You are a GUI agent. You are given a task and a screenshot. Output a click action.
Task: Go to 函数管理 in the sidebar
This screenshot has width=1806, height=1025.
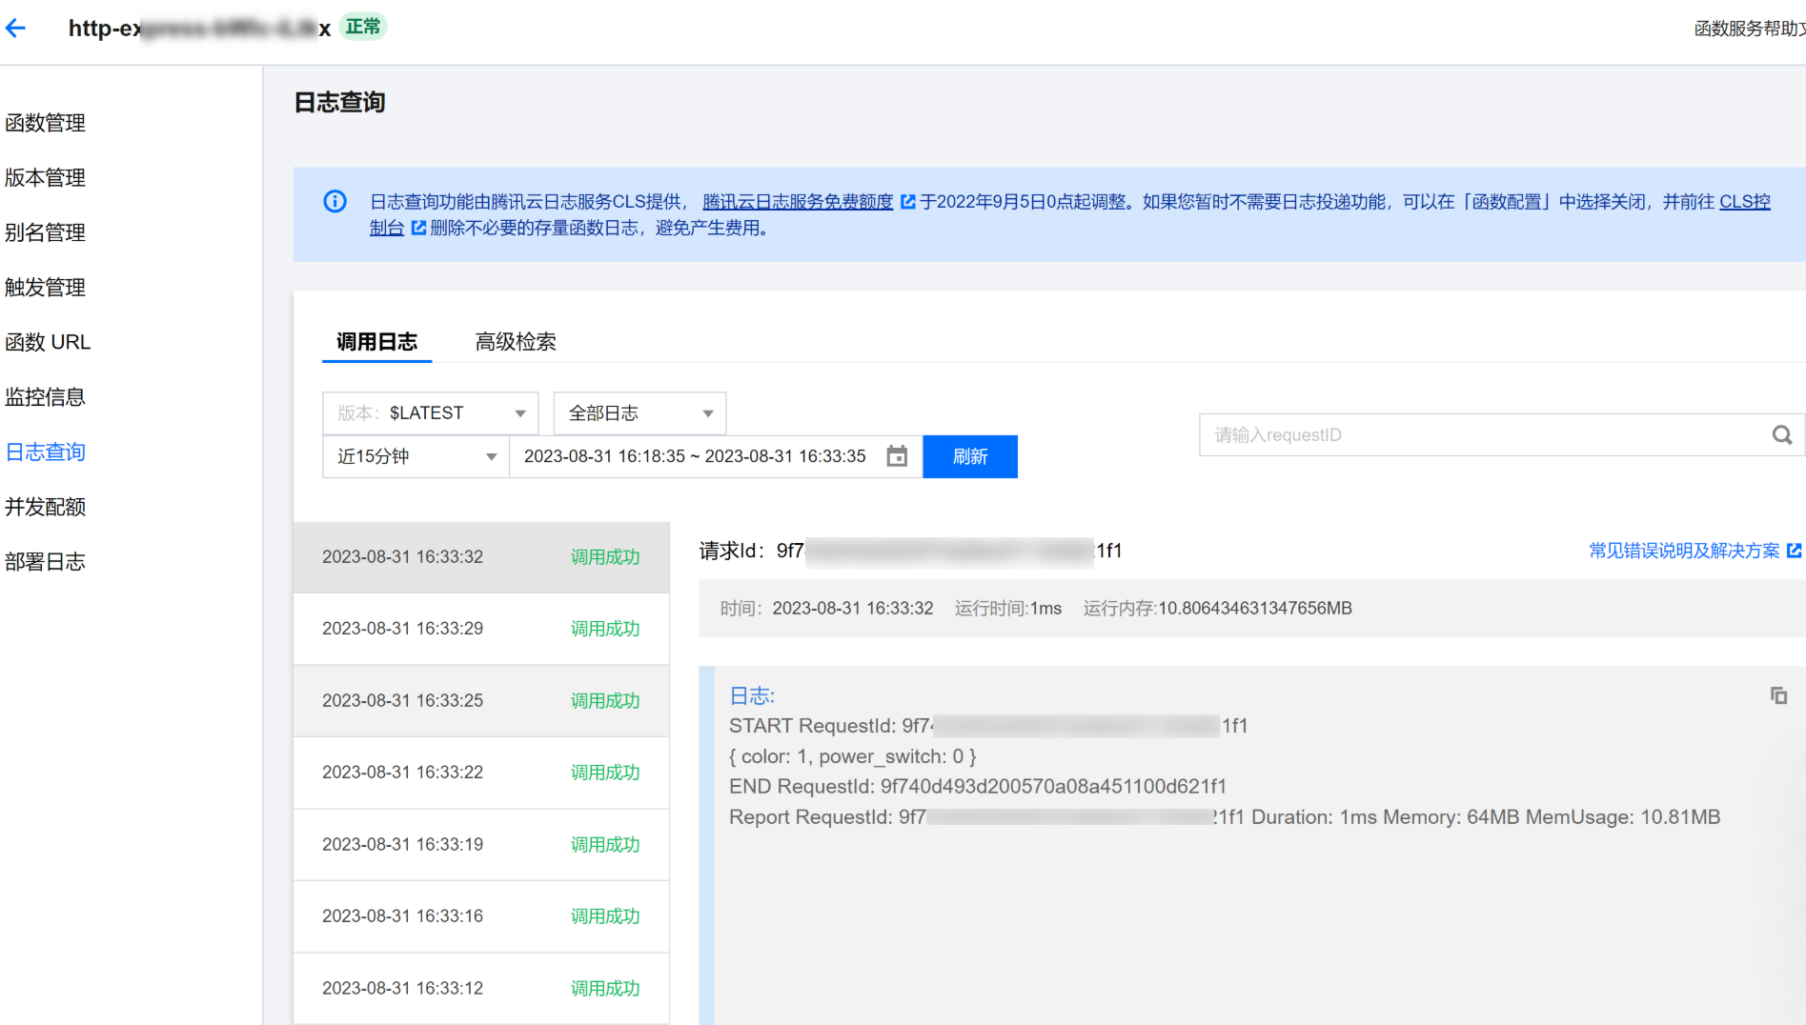(46, 123)
